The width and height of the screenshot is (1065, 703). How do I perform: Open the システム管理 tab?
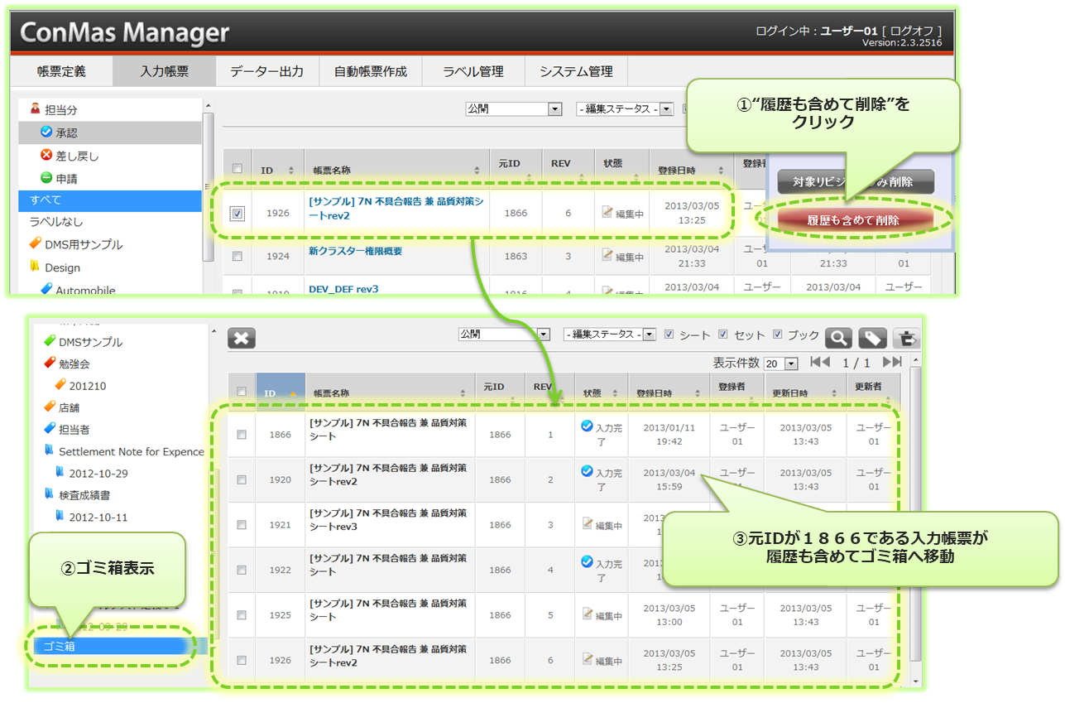[576, 71]
